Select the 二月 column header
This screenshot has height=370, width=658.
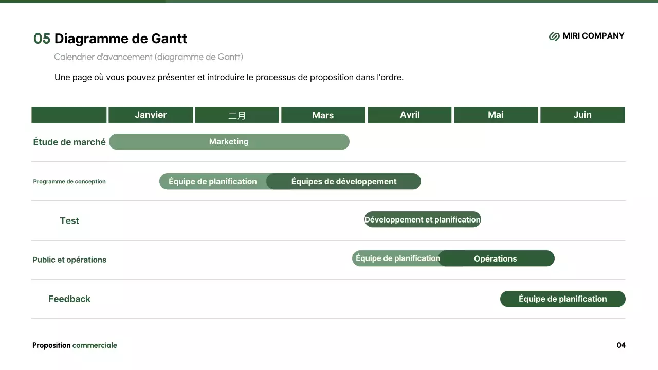click(237, 115)
